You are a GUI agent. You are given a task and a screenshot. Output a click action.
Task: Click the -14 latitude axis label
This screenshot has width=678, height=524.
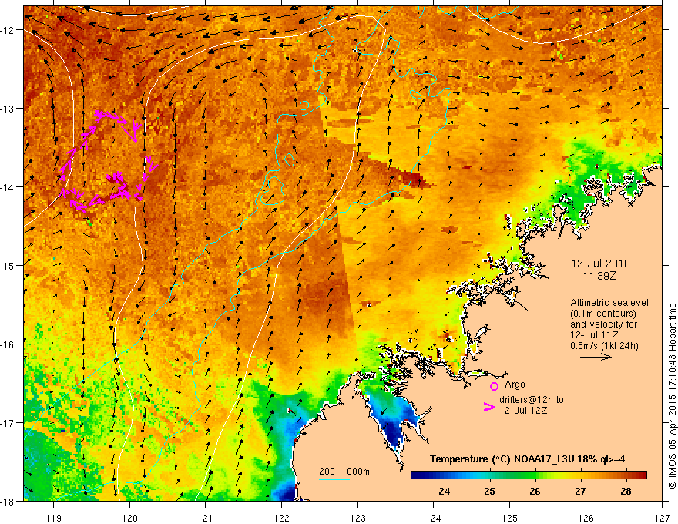coord(8,187)
